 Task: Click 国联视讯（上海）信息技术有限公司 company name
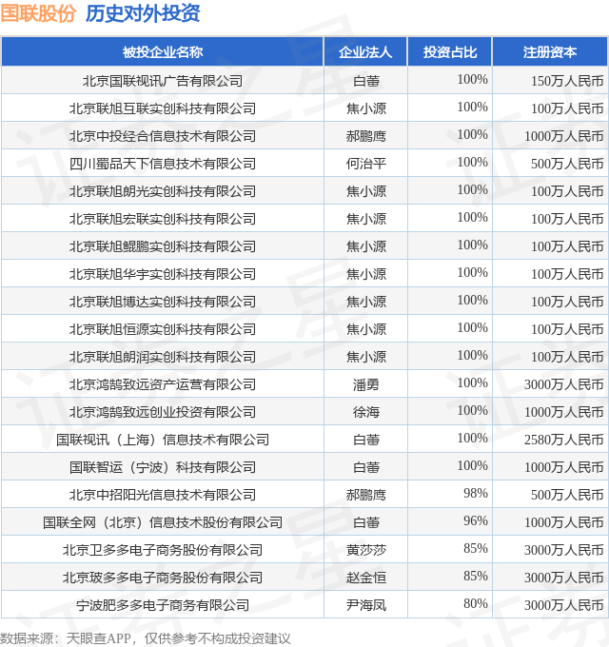pyautogui.click(x=163, y=440)
